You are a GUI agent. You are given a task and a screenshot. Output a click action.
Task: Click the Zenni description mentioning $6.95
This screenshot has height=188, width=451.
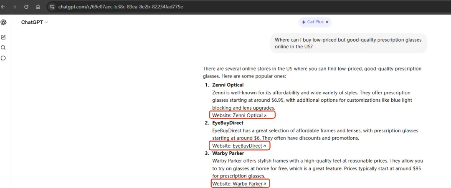tap(311, 100)
